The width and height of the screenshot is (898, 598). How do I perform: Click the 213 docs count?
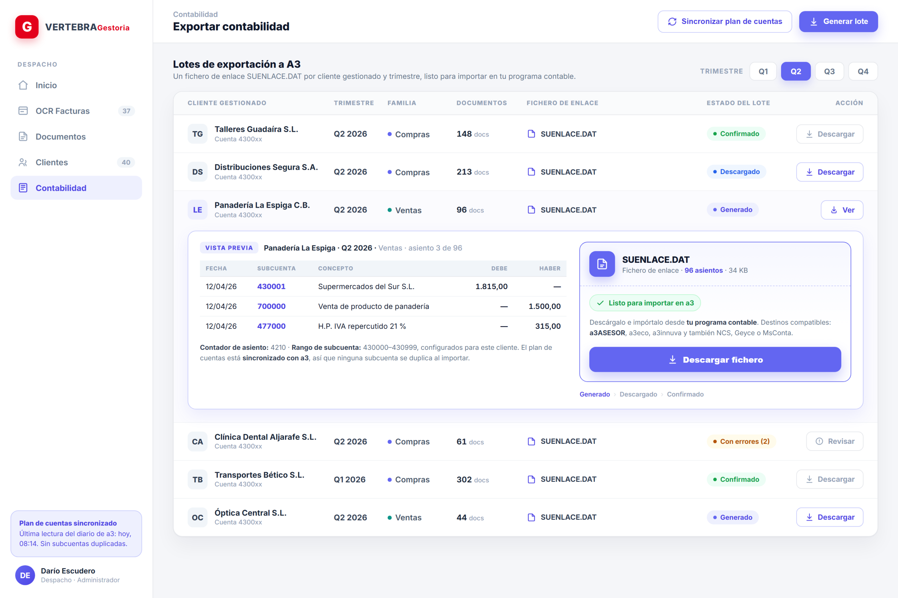(473, 172)
